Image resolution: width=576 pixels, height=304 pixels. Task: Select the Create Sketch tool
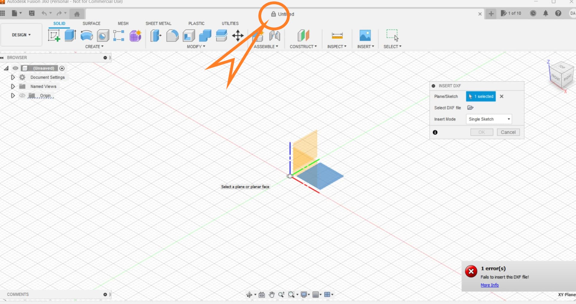[x=54, y=35]
